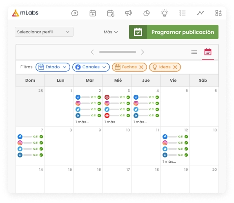Open the line graph analytics icon
Viewport: 234px width, 203px height.
[x=201, y=13]
